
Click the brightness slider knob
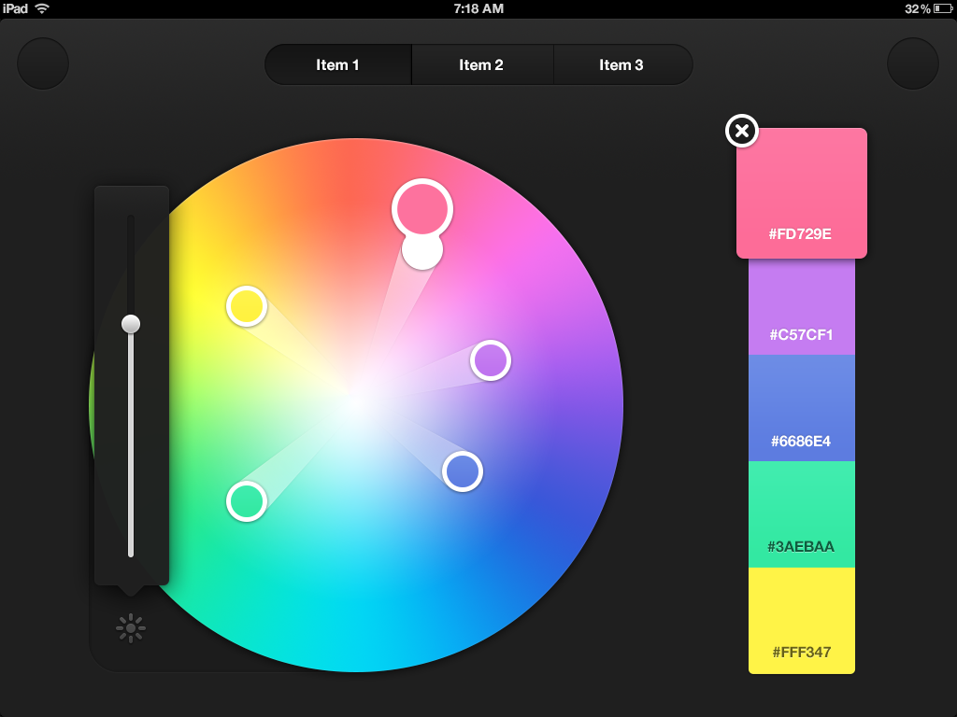(x=131, y=324)
